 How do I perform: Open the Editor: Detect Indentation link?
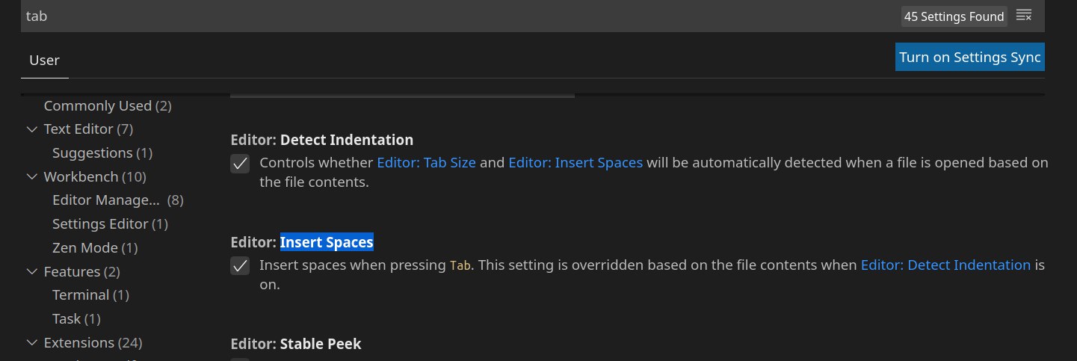coord(945,265)
